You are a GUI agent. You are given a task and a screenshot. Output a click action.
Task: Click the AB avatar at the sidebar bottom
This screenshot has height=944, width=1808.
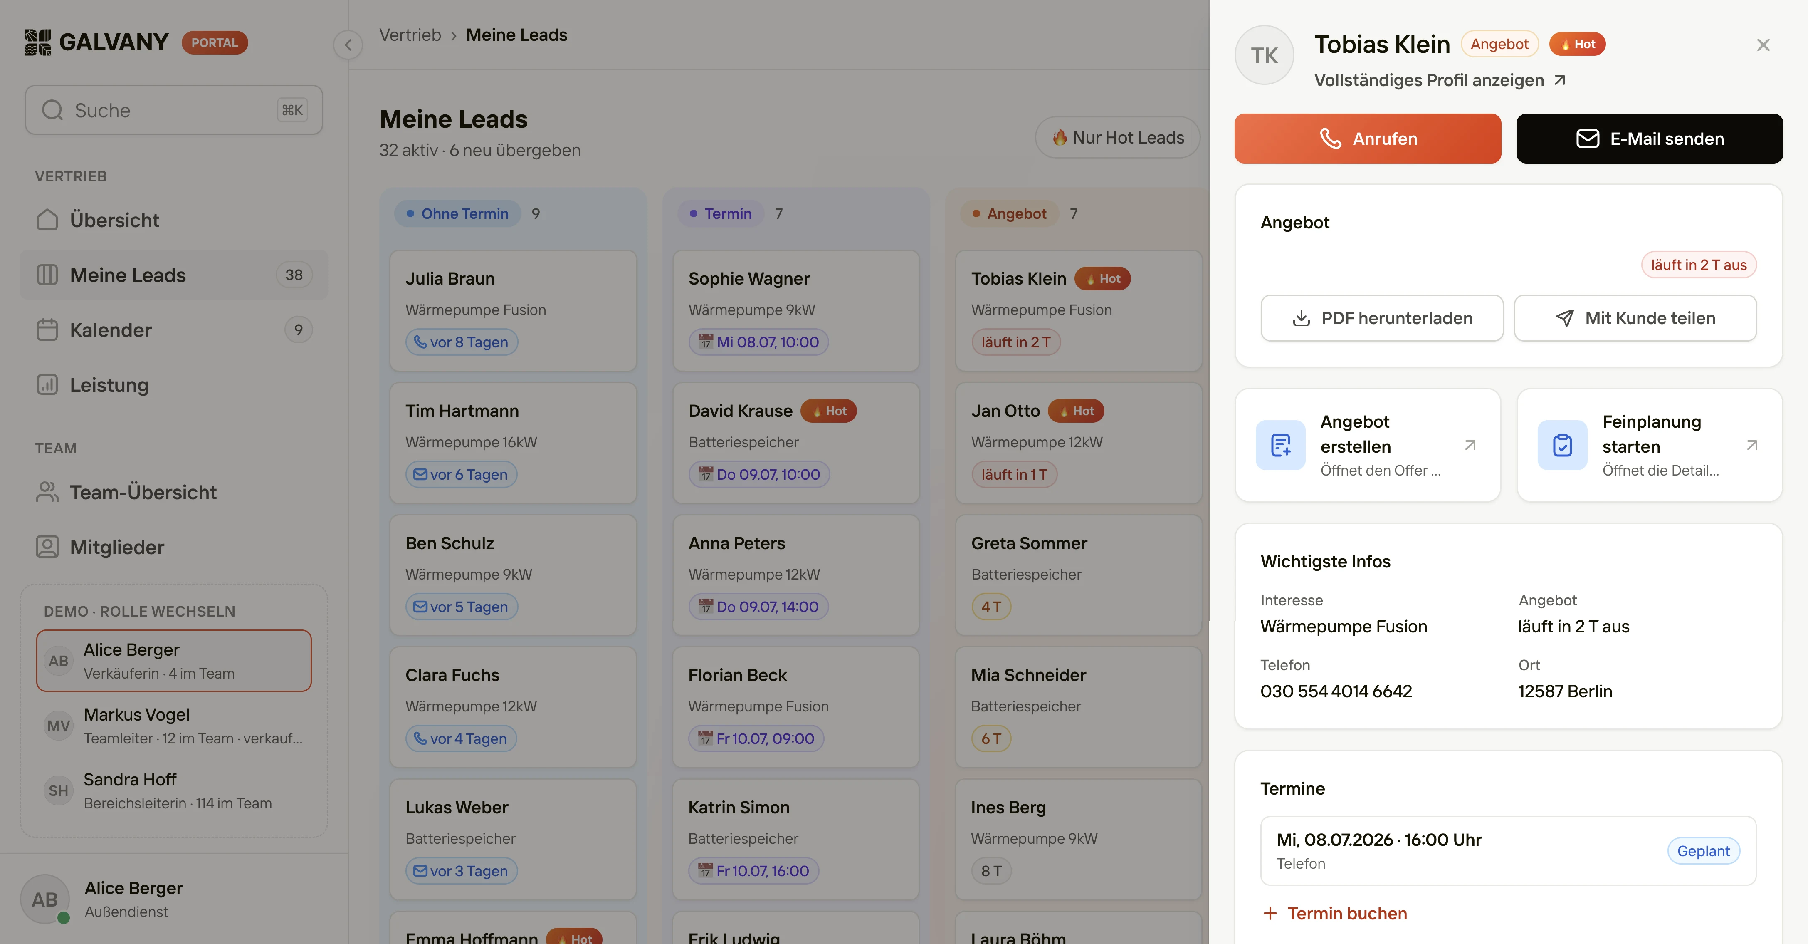point(45,899)
